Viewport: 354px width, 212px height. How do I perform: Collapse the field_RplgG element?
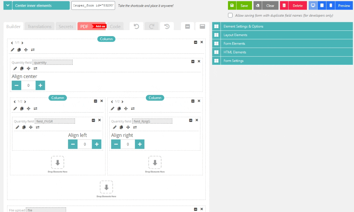click(191, 120)
